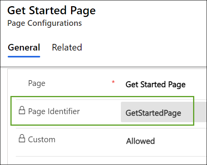Click the lock icon beside Page Identifier
This screenshot has height=165, width=207.
(22, 110)
